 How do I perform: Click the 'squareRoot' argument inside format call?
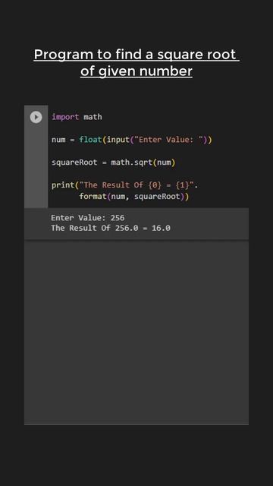tap(157, 197)
